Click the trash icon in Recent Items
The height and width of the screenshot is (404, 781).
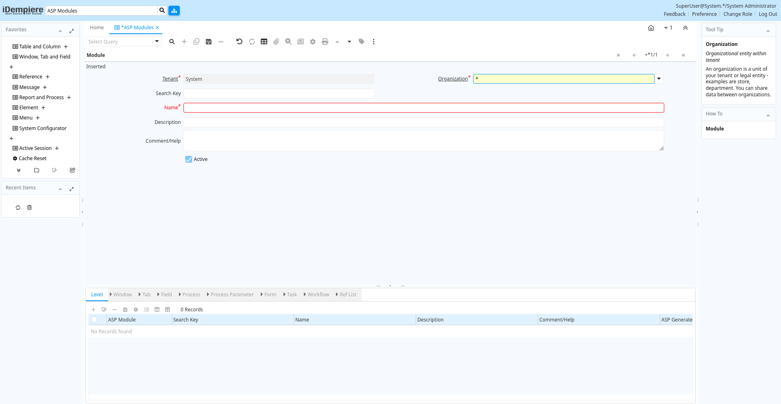(29, 208)
